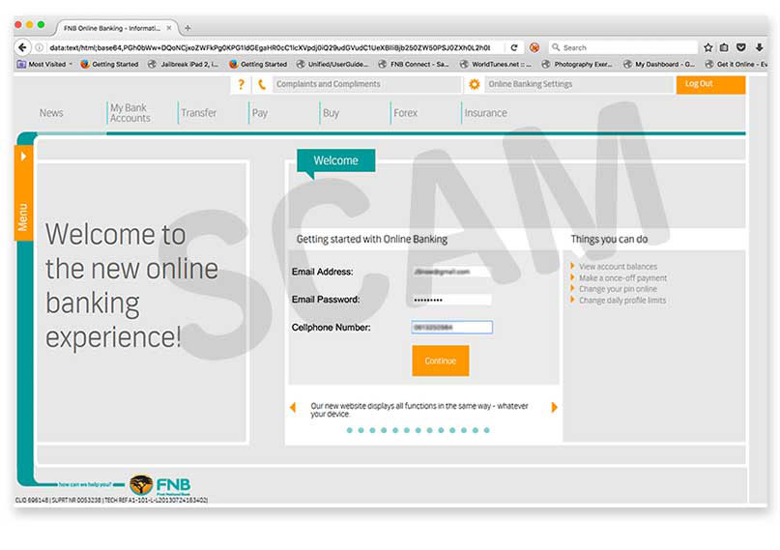Click the browser back arrow button
The width and height of the screenshot is (780, 550).
[x=22, y=47]
